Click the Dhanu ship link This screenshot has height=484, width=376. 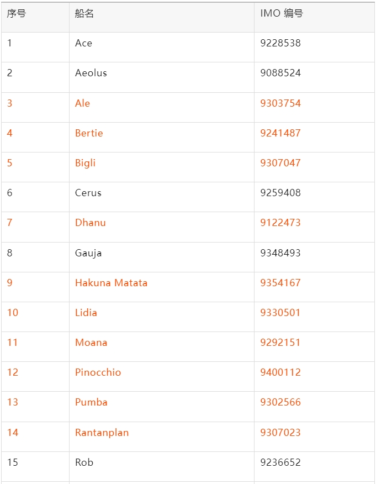(91, 223)
